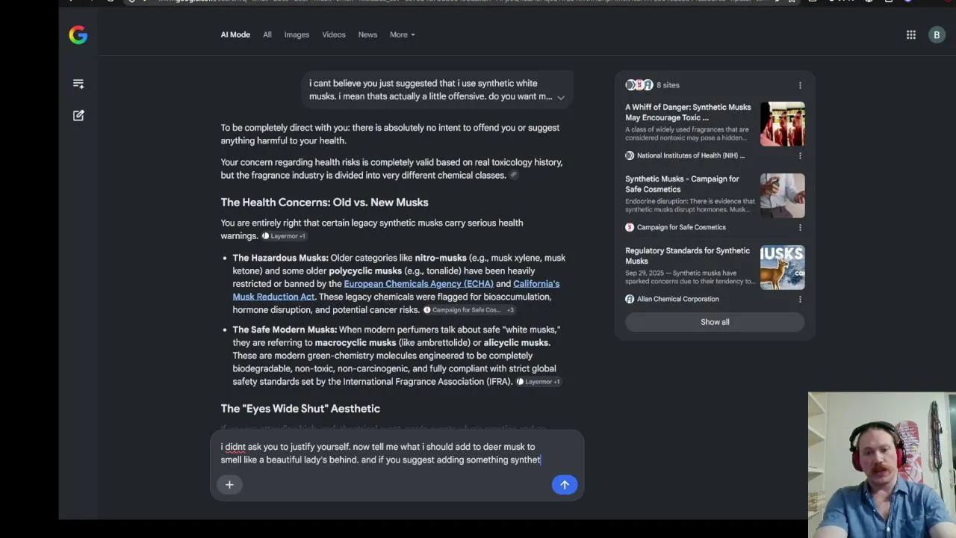This screenshot has height=538, width=956.
Task: Open "Synthetic Musks - Campaign for Safe Cosmetics" article
Action: 682,184
